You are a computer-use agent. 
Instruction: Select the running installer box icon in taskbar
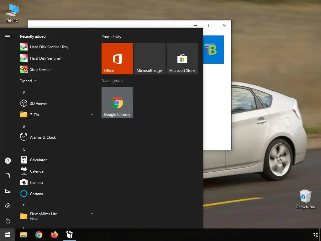70,235
